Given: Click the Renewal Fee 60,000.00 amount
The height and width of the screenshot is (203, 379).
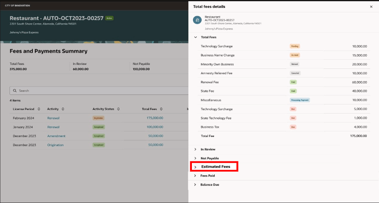Looking at the screenshot, I should pyautogui.click(x=360, y=82).
